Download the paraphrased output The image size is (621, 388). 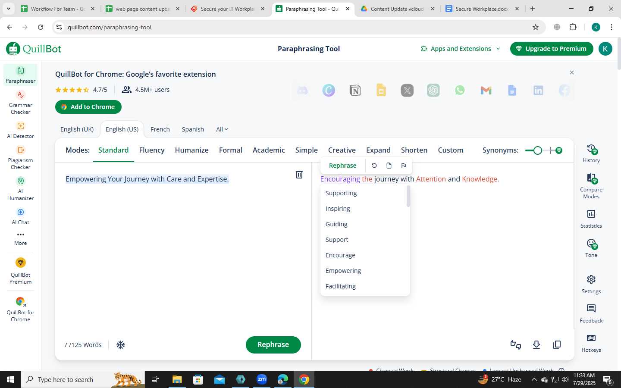pos(536,345)
